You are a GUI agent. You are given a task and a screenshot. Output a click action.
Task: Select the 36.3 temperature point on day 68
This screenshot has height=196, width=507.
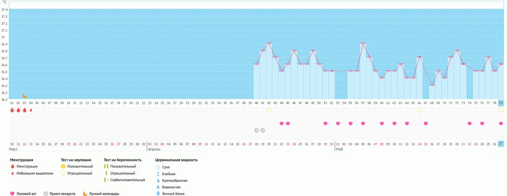click(x=432, y=85)
